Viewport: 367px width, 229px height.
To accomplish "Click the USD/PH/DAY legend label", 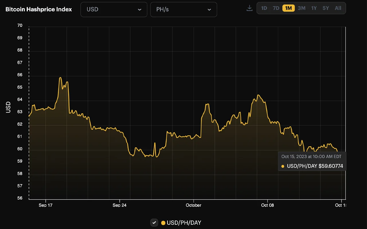I will coord(184,223).
